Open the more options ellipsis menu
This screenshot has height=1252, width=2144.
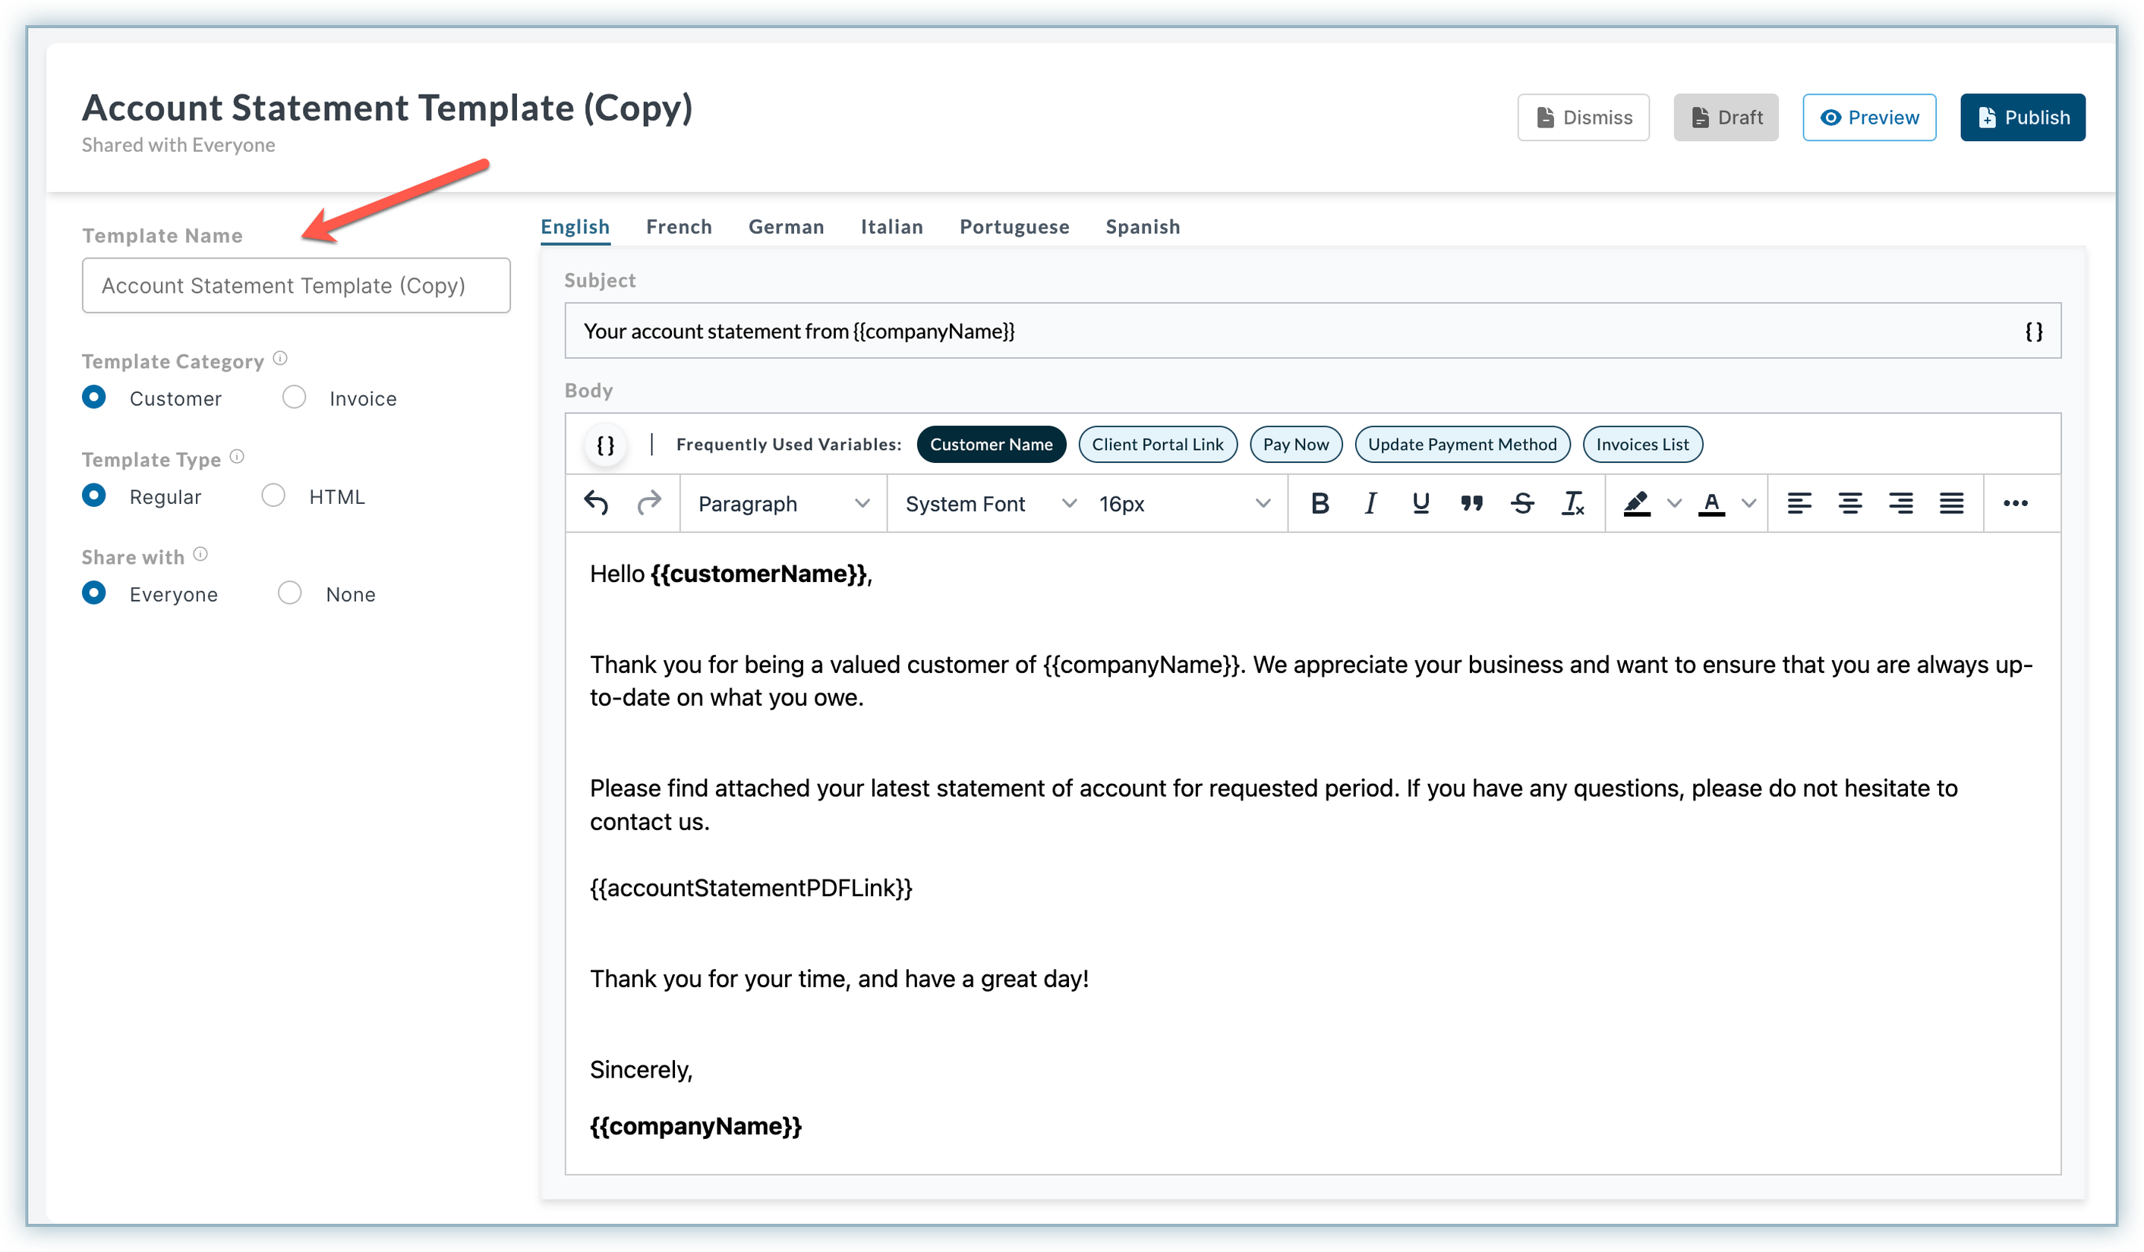[x=2015, y=504]
